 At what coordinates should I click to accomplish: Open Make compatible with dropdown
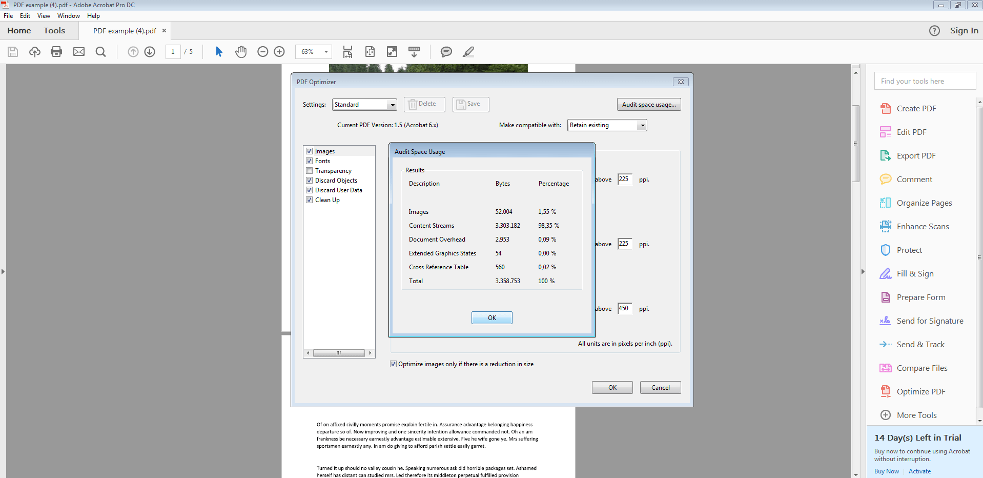pyautogui.click(x=607, y=125)
